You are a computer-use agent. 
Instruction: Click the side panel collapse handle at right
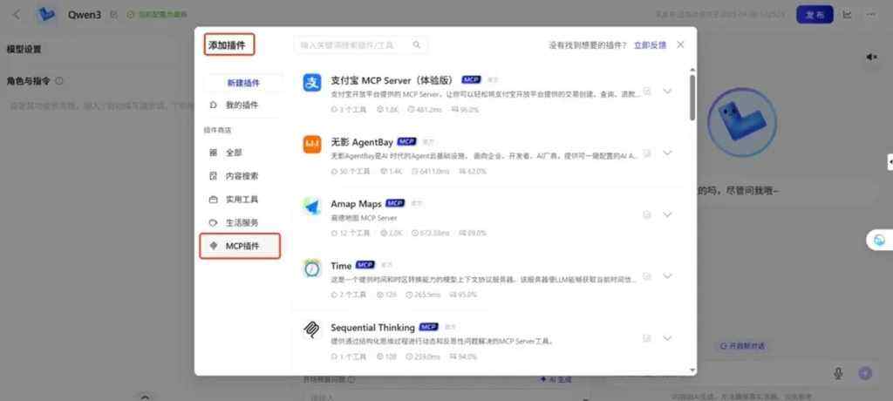tap(890, 162)
